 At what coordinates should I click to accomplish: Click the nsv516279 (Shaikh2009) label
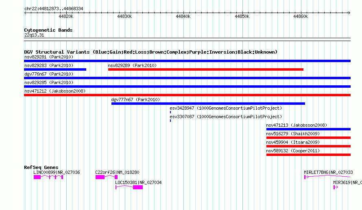click(293, 134)
